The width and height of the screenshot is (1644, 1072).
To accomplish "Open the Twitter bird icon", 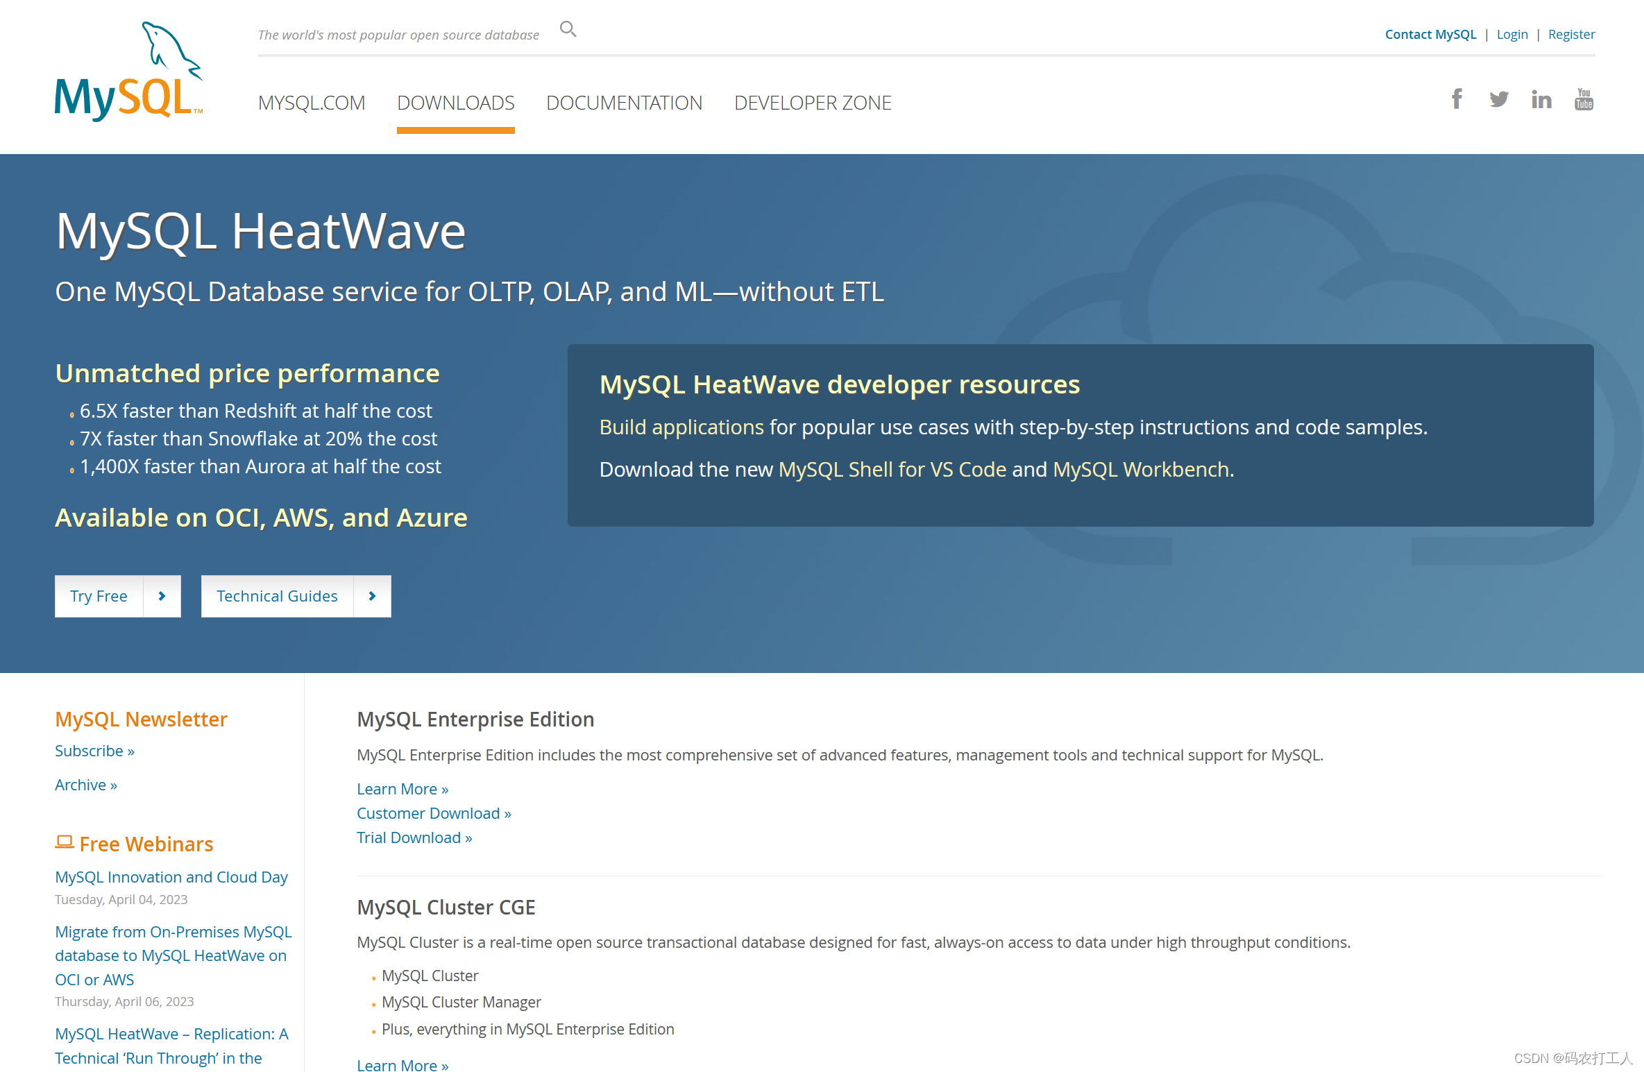I will click(x=1499, y=99).
